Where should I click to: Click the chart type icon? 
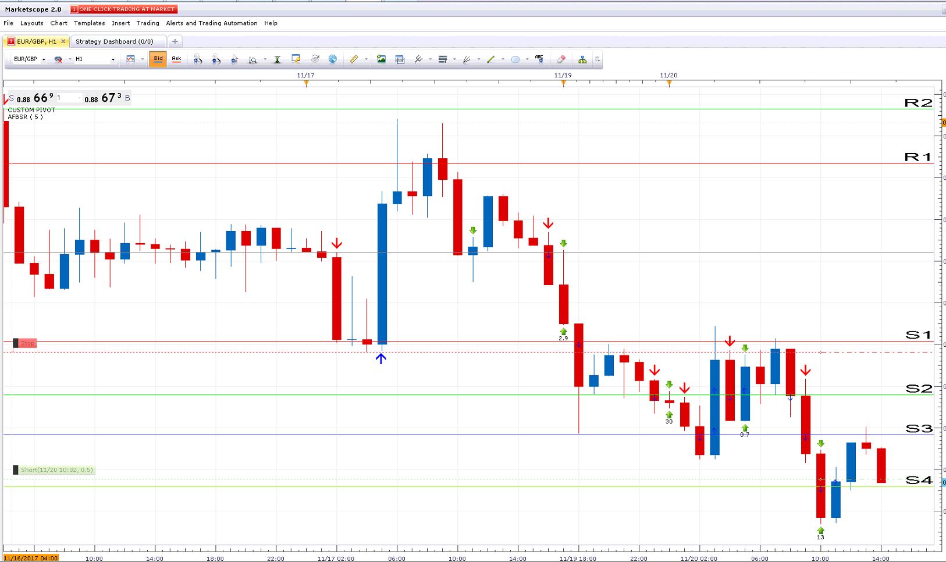pyautogui.click(x=130, y=59)
